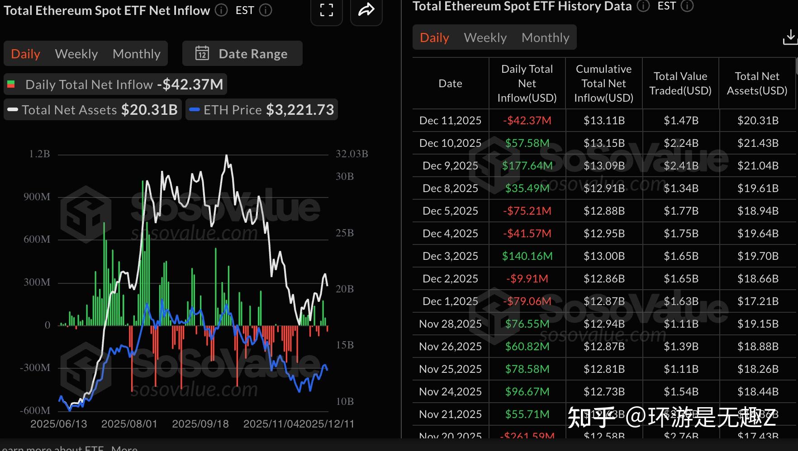This screenshot has height=451, width=798.
Task: Click Daily Total Net Inflow column header
Action: [527, 84]
